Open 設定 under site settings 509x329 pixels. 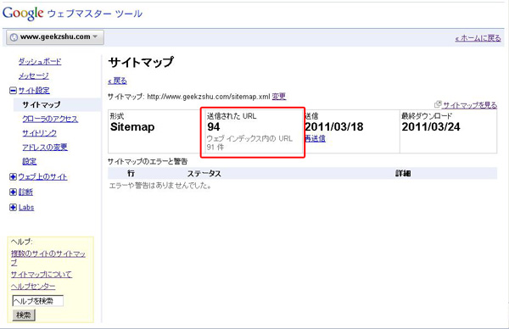tap(29, 162)
